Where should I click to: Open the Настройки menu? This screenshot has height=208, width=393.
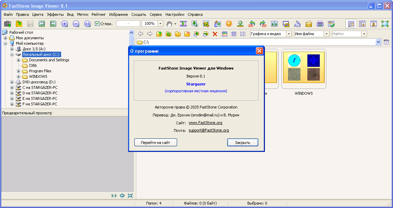(174, 14)
